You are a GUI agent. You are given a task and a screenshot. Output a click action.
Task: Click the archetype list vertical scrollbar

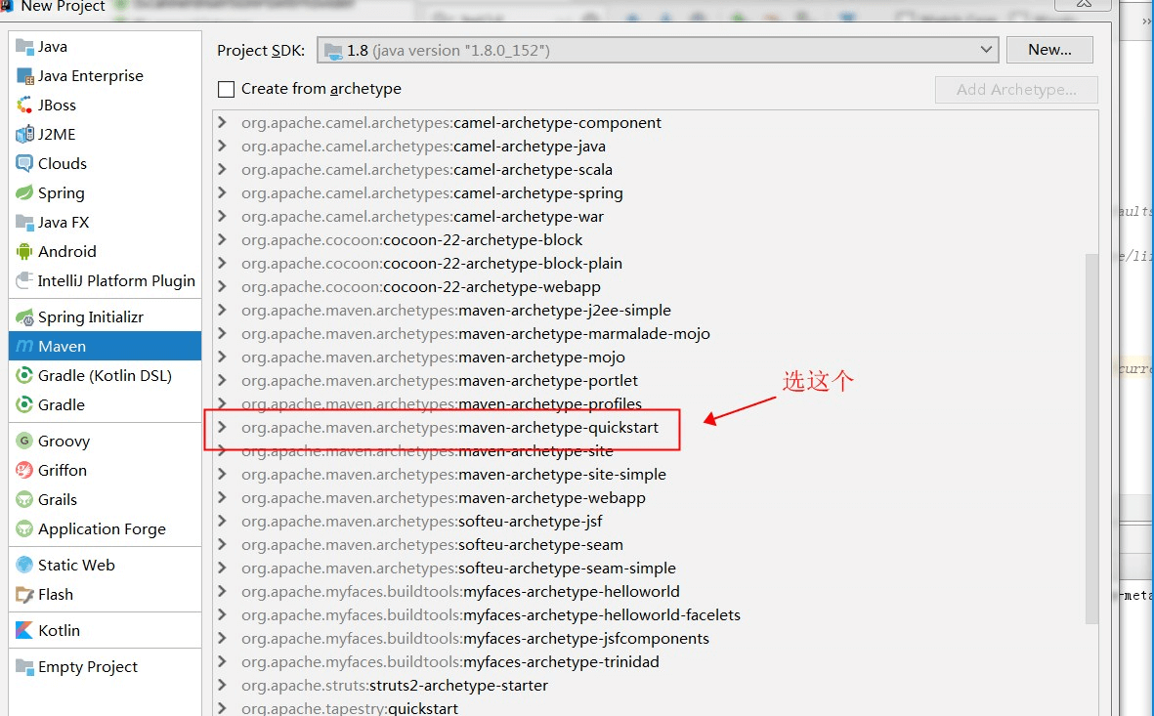[1091, 438]
